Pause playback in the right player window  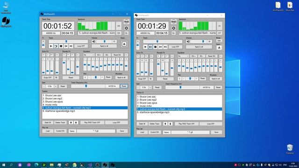[x=150, y=47]
